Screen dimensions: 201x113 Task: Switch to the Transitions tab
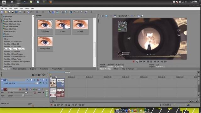(44, 69)
